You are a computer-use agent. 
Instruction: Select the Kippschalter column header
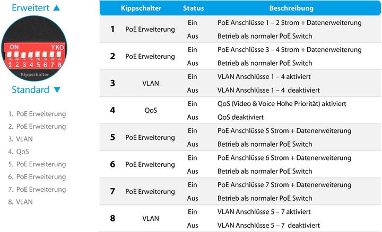click(141, 8)
